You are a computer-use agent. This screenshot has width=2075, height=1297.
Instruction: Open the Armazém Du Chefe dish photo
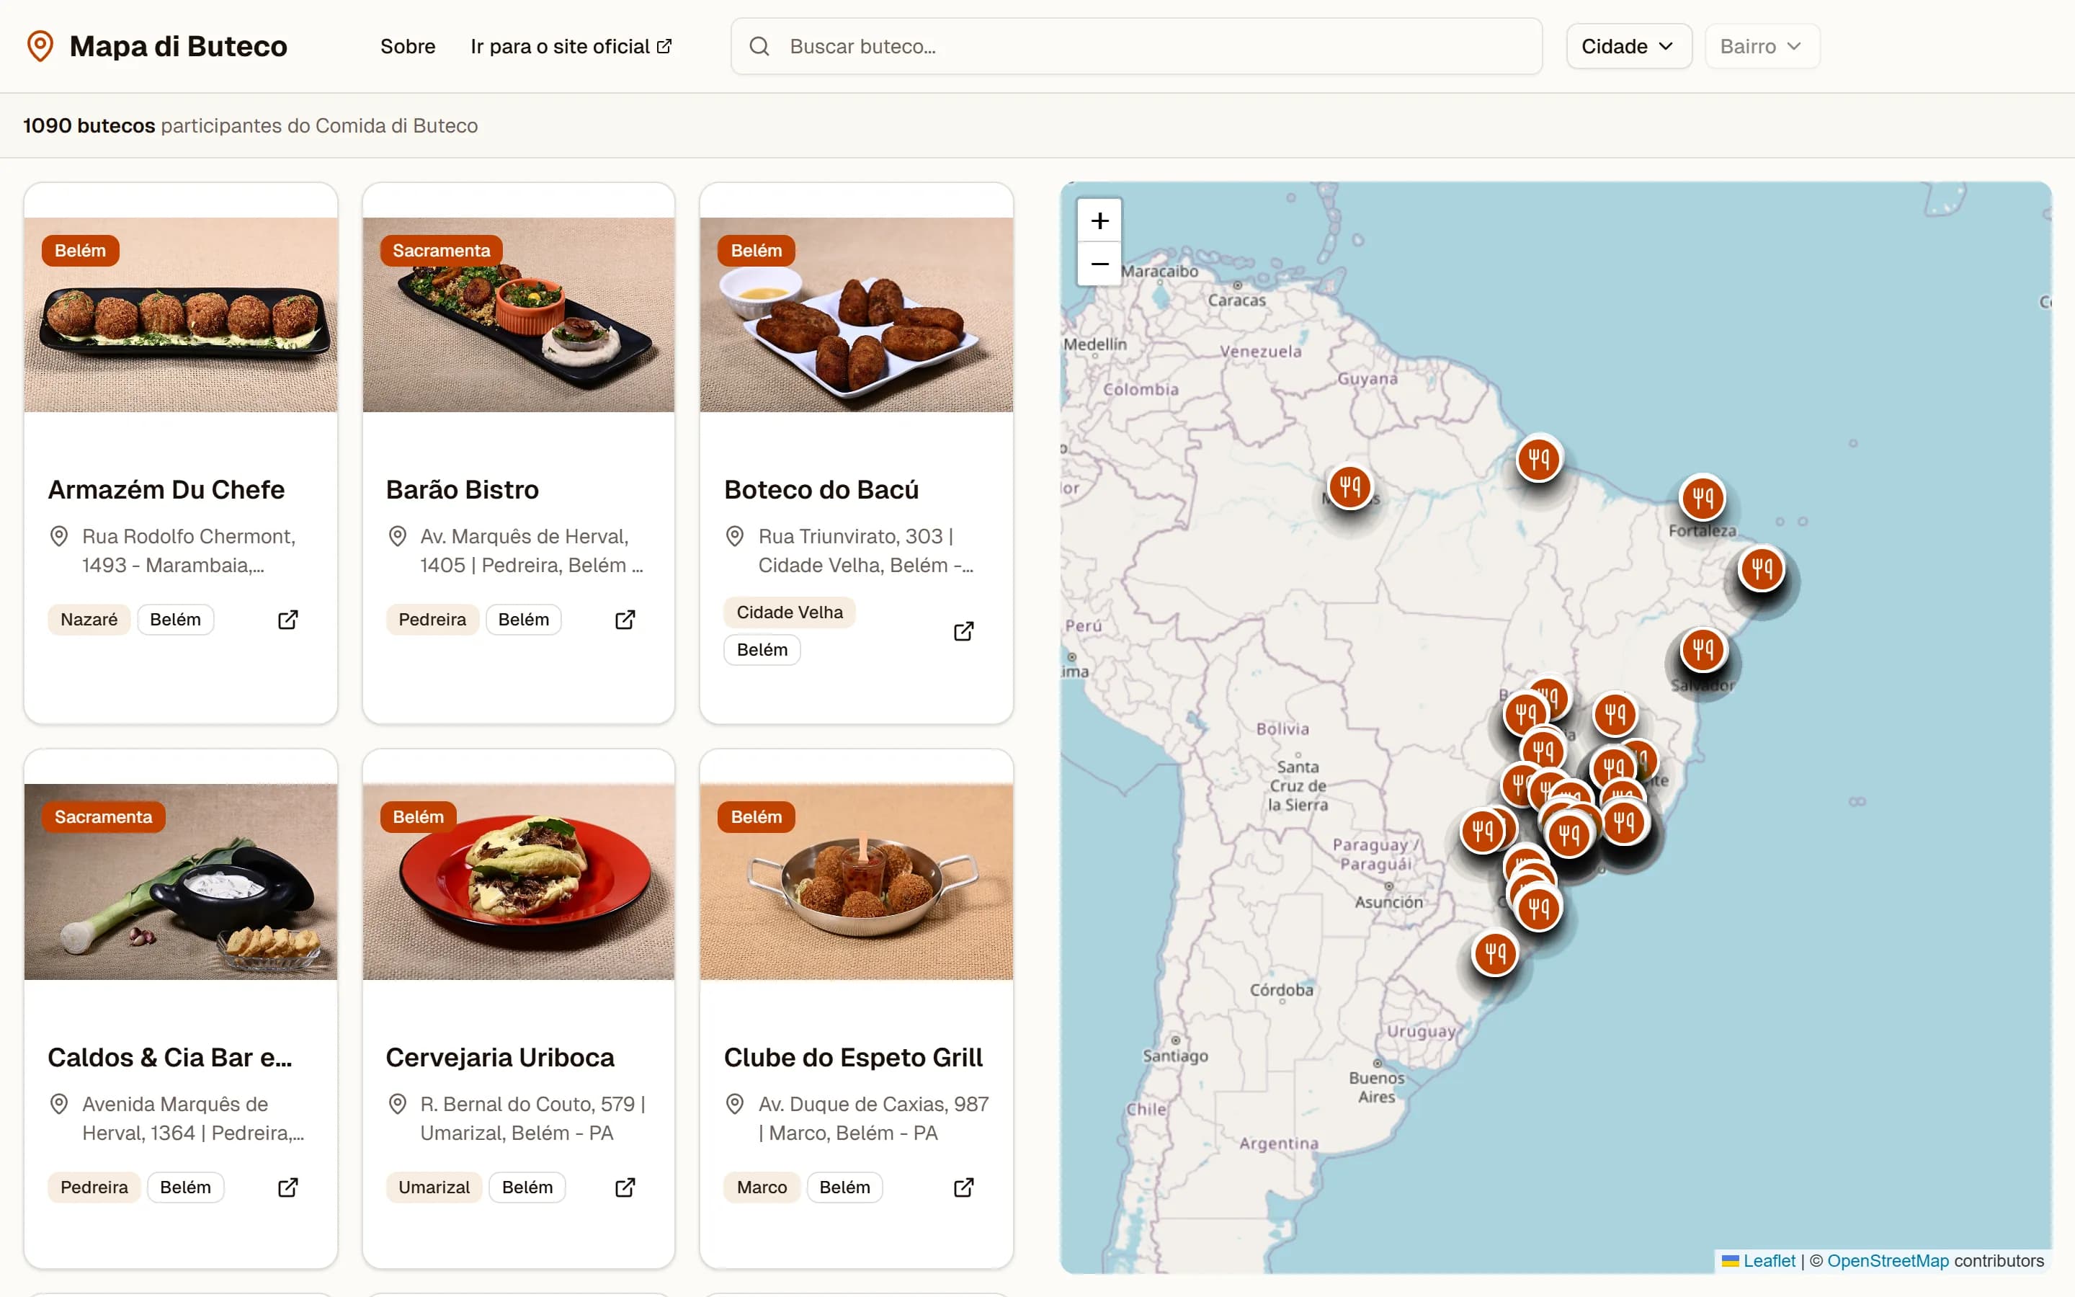click(181, 315)
